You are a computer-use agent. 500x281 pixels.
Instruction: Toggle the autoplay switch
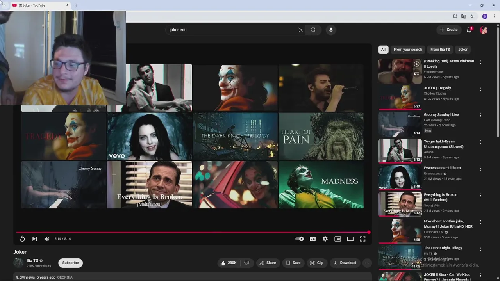coord(300,239)
